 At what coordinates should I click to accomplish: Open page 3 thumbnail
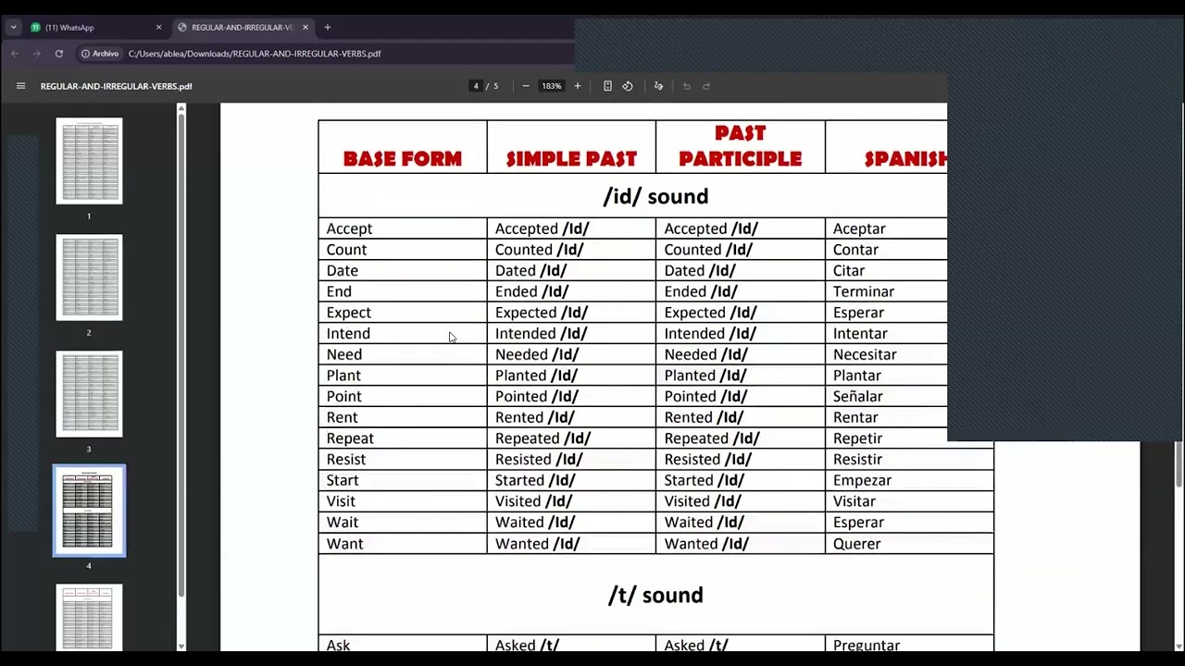click(89, 394)
